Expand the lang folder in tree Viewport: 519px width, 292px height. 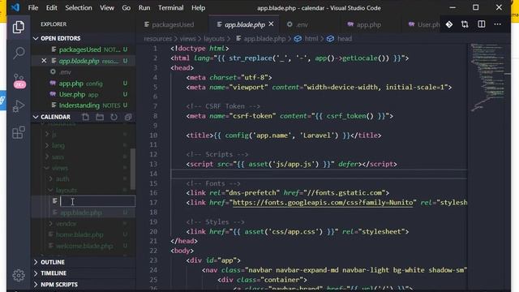pos(58,145)
